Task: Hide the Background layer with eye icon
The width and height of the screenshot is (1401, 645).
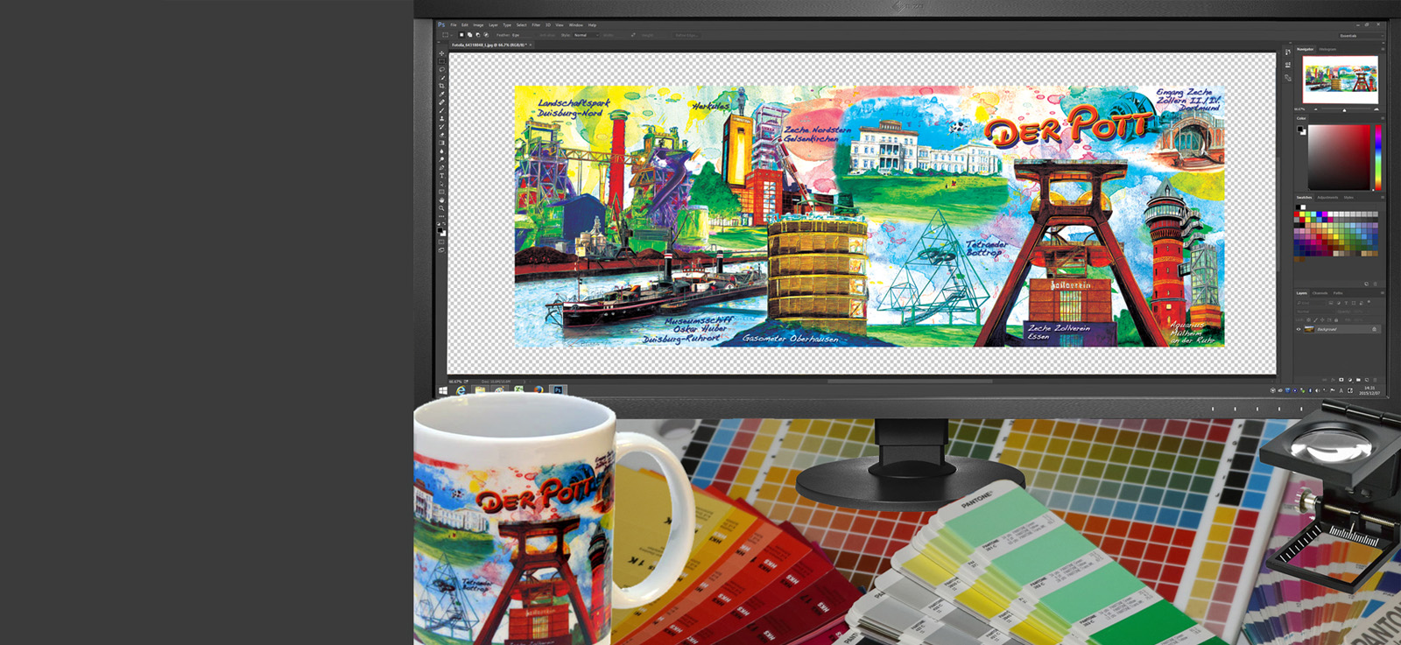Action: coord(1299,330)
